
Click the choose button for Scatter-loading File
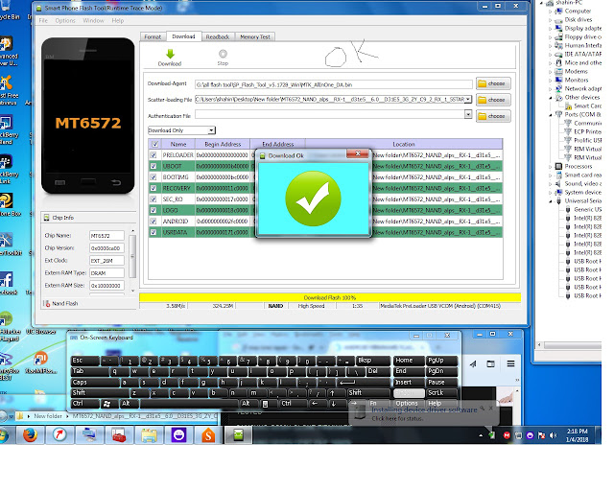pos(493,100)
